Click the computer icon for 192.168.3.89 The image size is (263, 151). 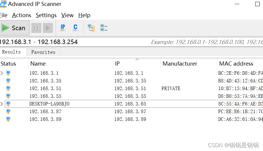point(8,119)
